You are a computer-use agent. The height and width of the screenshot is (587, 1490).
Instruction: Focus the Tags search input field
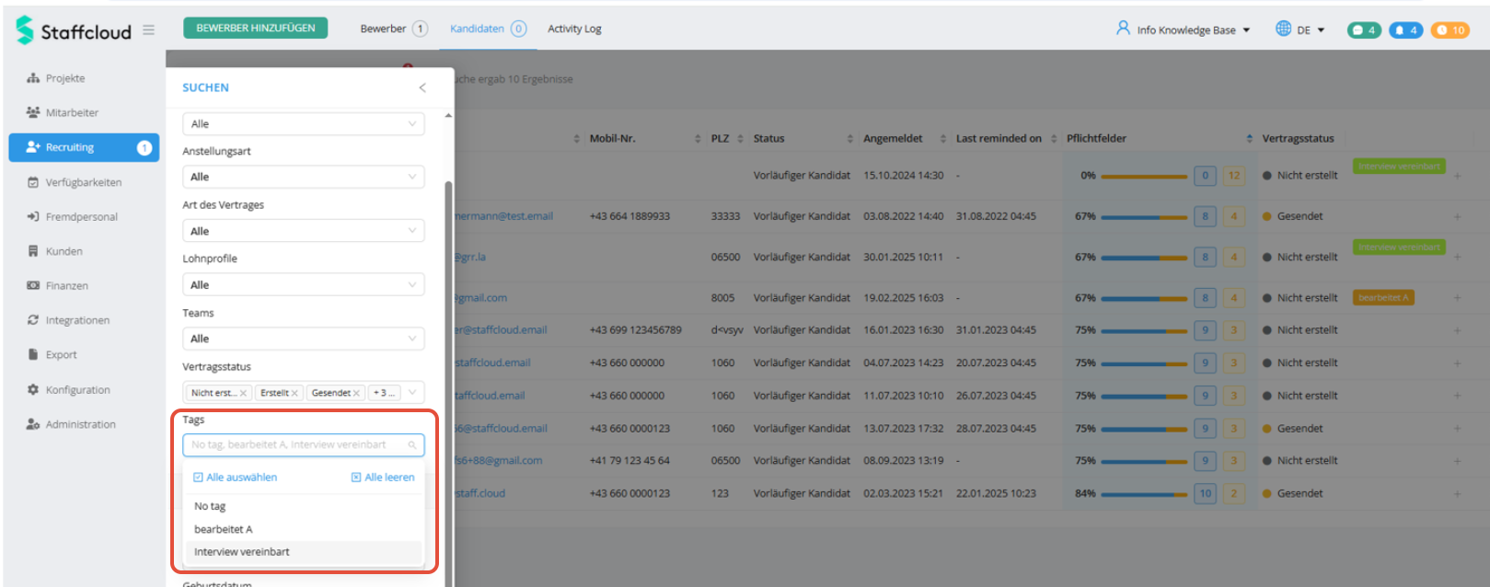tap(303, 445)
